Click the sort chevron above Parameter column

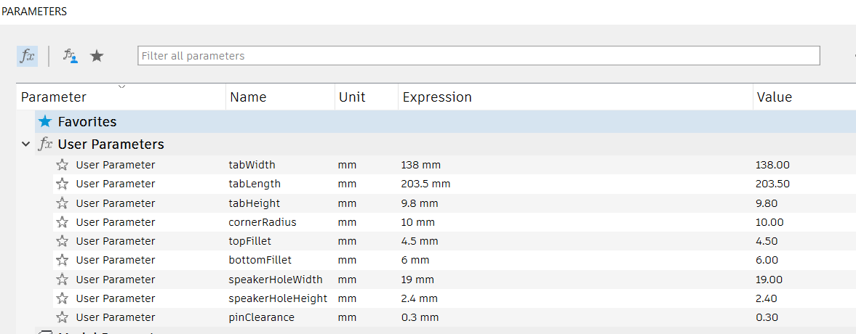point(121,87)
